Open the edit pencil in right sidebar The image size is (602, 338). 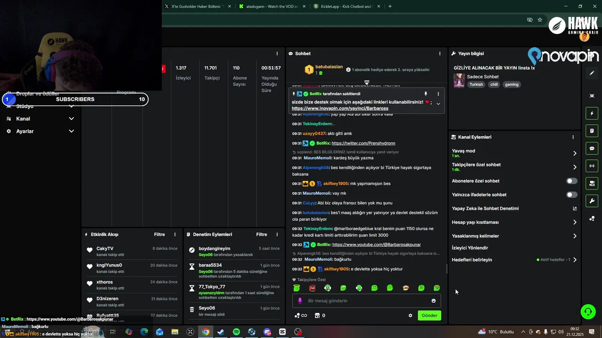(x=592, y=73)
